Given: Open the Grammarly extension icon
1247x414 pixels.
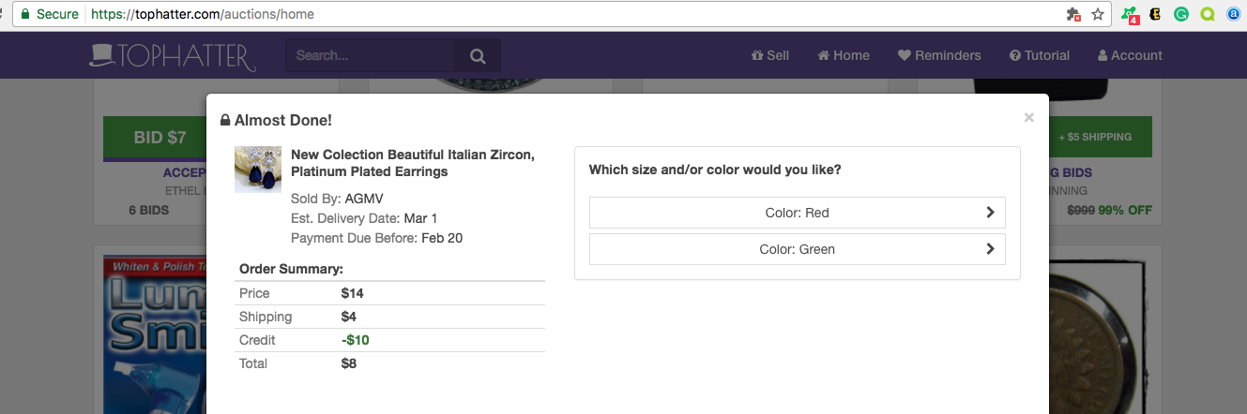Looking at the screenshot, I should (x=1181, y=15).
